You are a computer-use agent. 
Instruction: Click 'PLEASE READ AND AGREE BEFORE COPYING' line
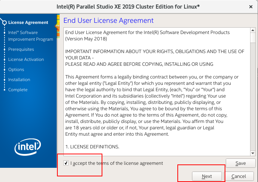pyautogui.click(x=139, y=64)
